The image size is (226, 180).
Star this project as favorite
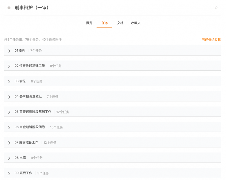(216, 8)
